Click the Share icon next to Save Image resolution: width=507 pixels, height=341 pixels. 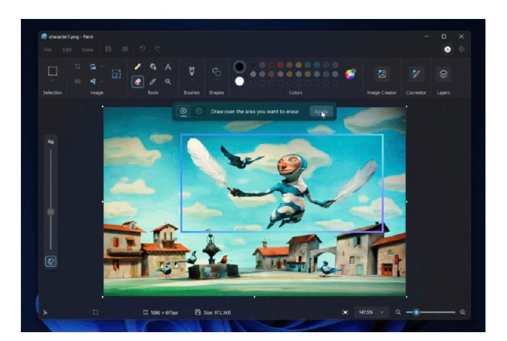click(125, 49)
